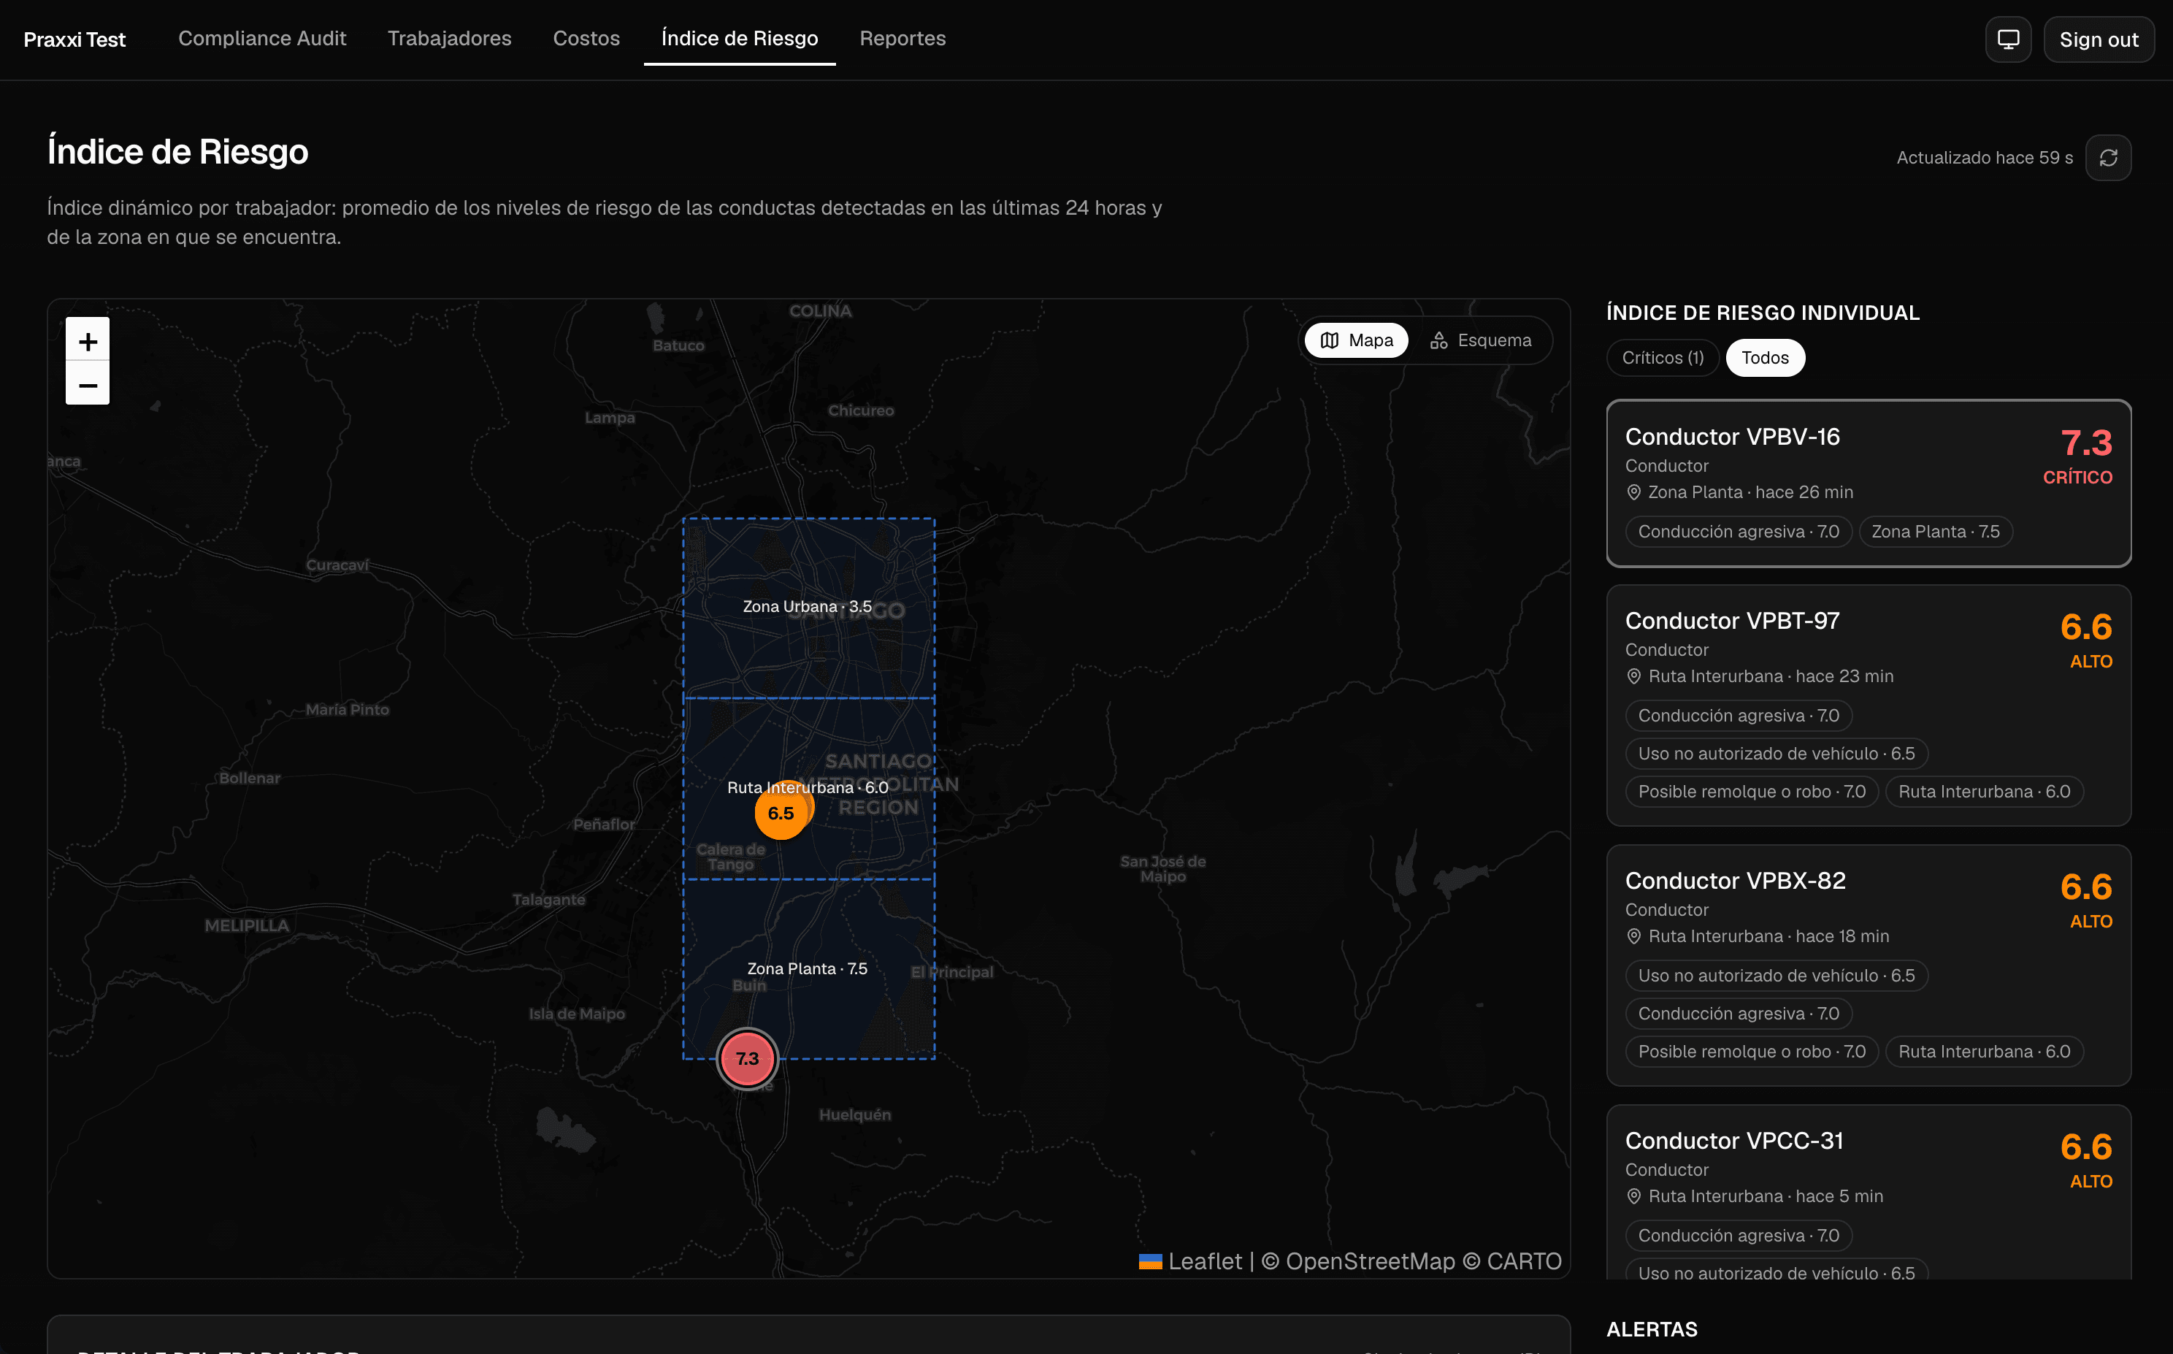Viewport: 2173px width, 1354px height.
Task: Click the Zona Planta · 7.5 map label
Action: tap(807, 969)
